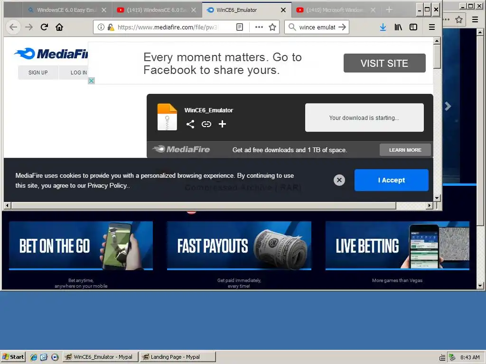
Task: Click the MediaFire logo
Action: point(51,54)
